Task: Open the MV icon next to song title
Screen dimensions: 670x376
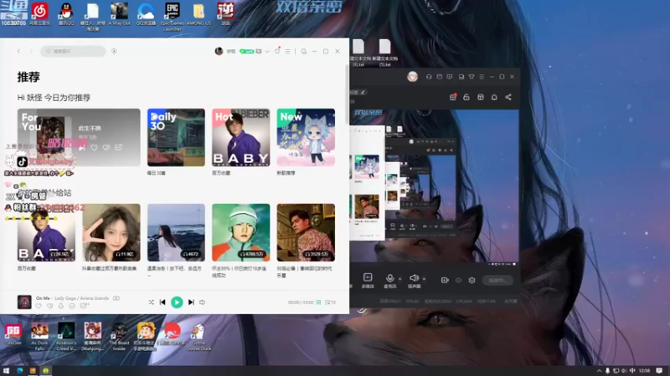Action: 116,298
